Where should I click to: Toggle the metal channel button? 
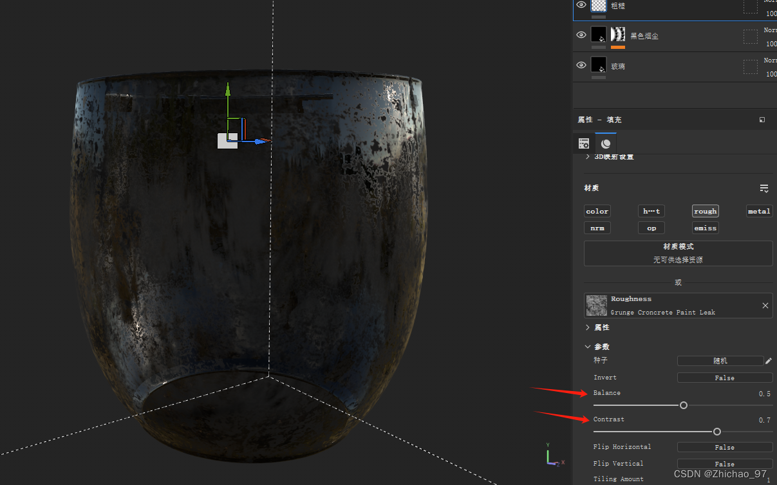(x=759, y=211)
